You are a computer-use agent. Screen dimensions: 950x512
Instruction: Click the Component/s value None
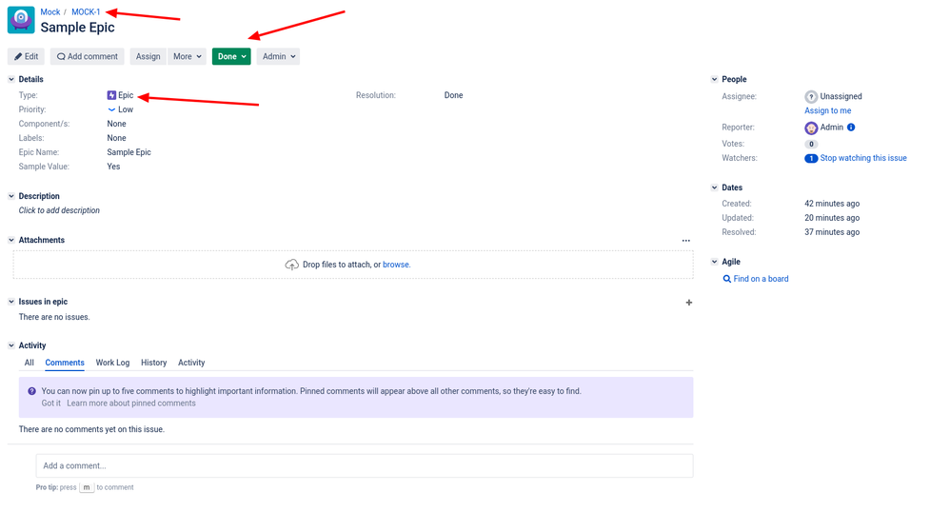click(x=117, y=124)
